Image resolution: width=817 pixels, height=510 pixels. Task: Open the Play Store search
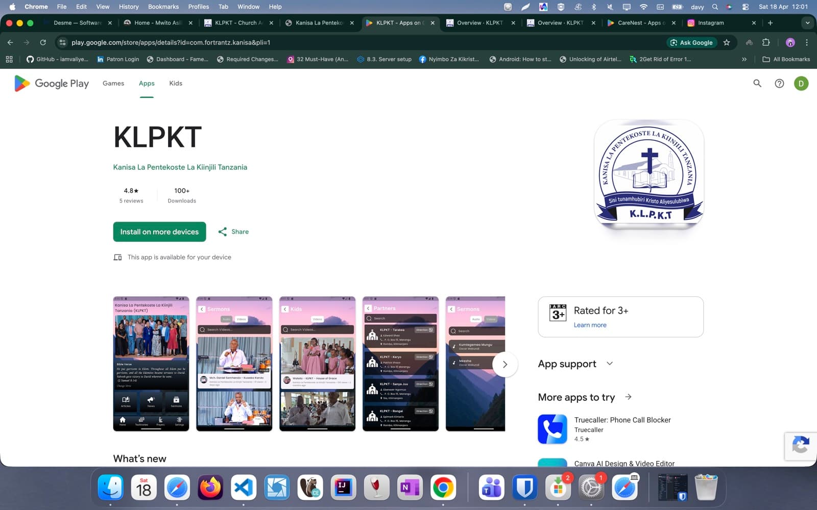pos(757,83)
